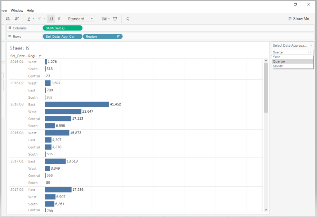Open the Help menu

tap(30, 10)
